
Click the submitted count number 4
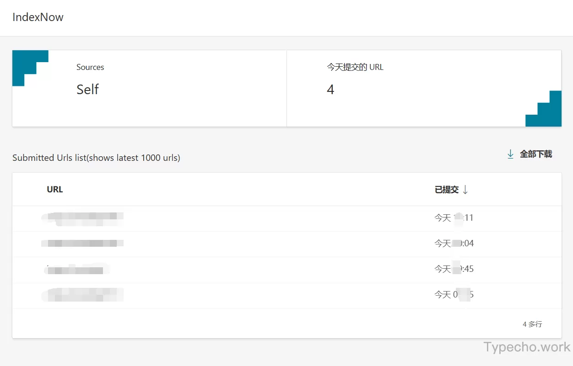click(x=330, y=90)
